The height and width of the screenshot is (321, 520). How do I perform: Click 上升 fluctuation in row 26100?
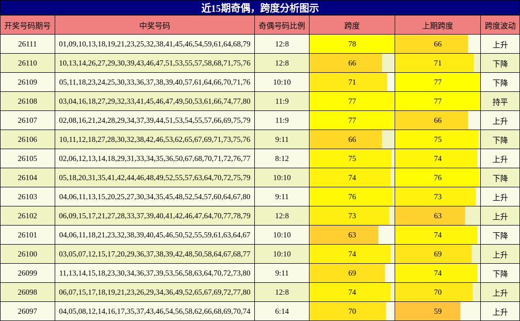click(500, 254)
